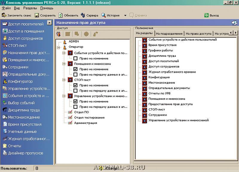Open Конфигуратор in the sidebar
The image size is (239, 172).
pos(20,82)
